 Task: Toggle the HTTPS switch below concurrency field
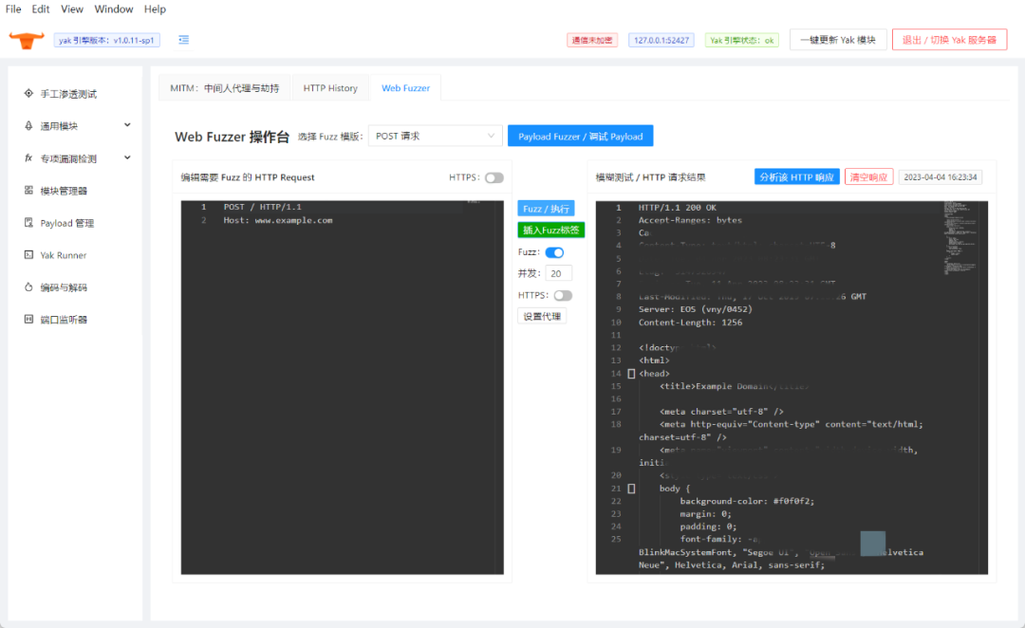563,295
